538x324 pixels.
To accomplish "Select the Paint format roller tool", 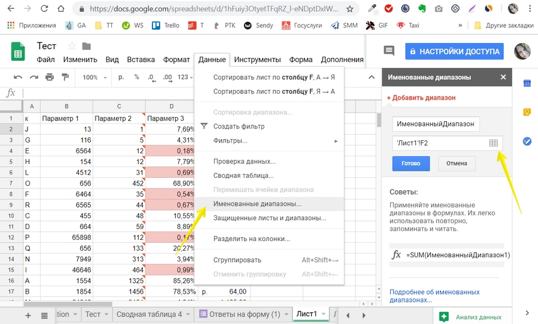I will [65, 78].
